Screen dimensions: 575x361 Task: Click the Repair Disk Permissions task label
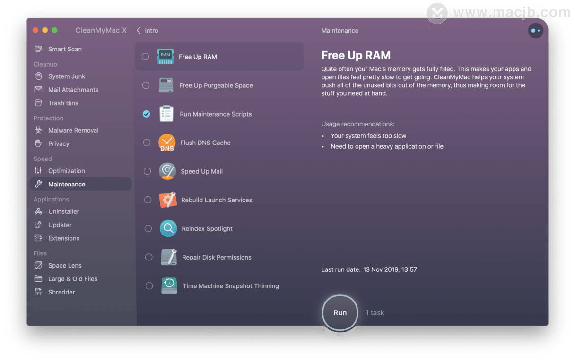(217, 257)
